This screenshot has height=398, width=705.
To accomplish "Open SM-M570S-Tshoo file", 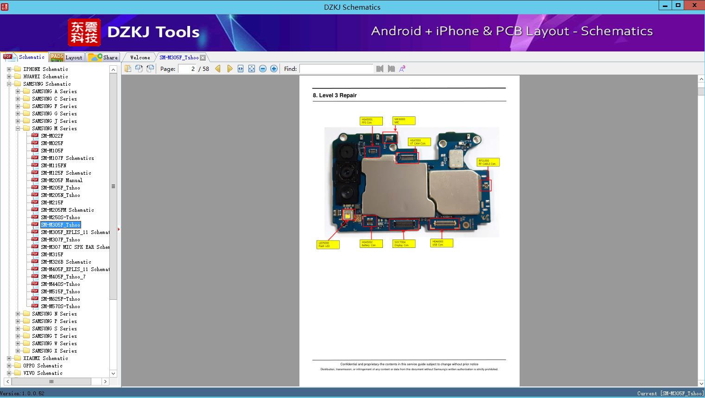I will point(60,306).
